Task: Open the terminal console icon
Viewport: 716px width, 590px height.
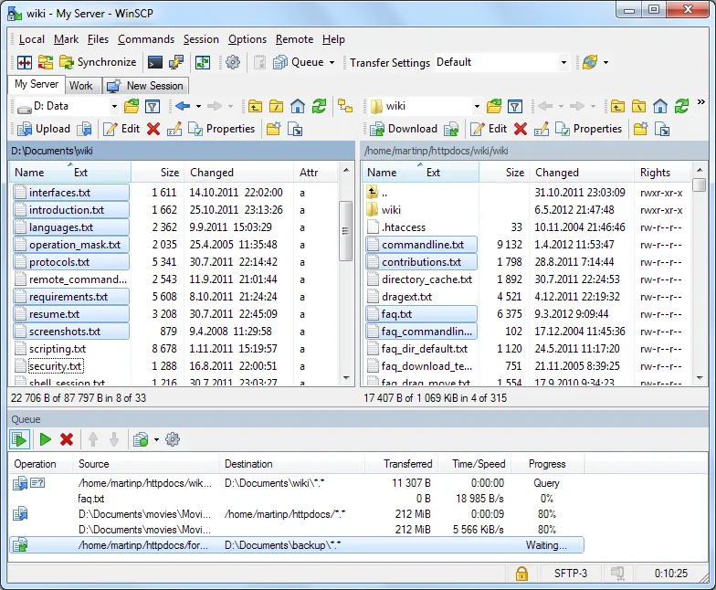Action: 155,62
